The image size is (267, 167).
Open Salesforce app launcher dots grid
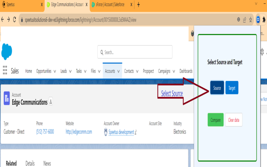pos(5,70)
